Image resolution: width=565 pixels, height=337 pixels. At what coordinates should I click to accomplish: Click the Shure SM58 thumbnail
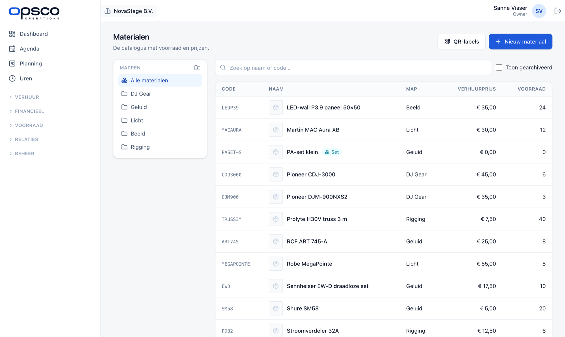(x=276, y=308)
